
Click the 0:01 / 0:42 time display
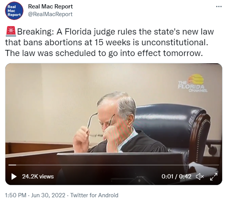(176, 177)
